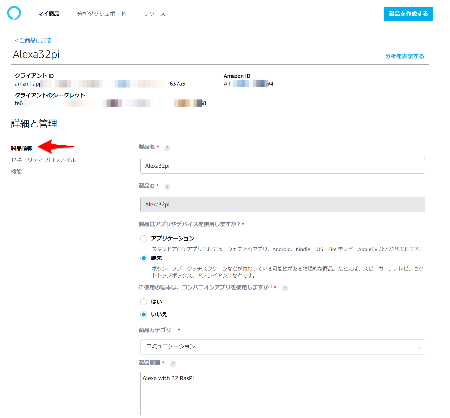Image resolution: width=450 pixels, height=418 pixels.
Task: Open the 商品カテゴリー dropdown
Action: pyautogui.click(x=282, y=347)
